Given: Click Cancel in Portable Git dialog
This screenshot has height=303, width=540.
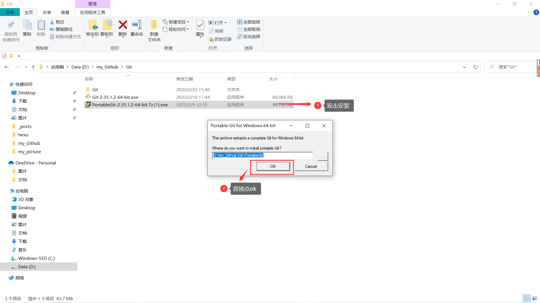Looking at the screenshot, I should pyautogui.click(x=311, y=166).
